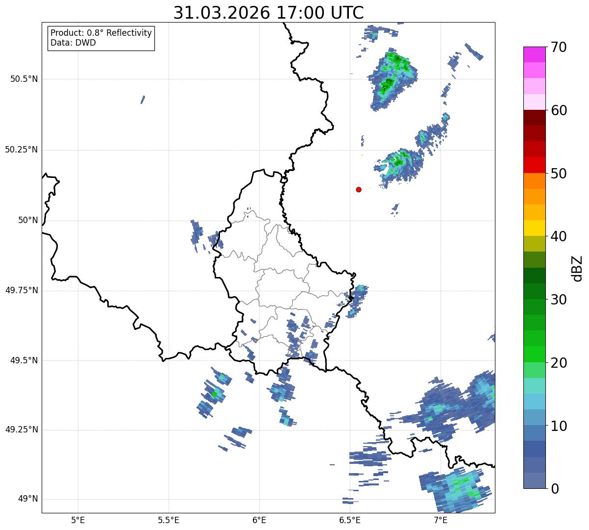This screenshot has height=530, width=589.
Task: Click the longitude label 6.5°E
Action: click(x=350, y=520)
